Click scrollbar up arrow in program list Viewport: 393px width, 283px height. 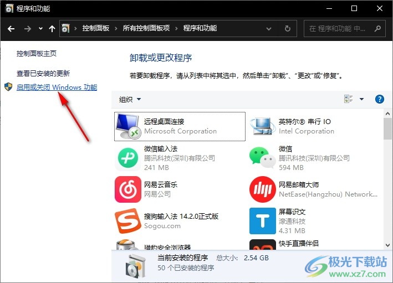tap(387, 114)
